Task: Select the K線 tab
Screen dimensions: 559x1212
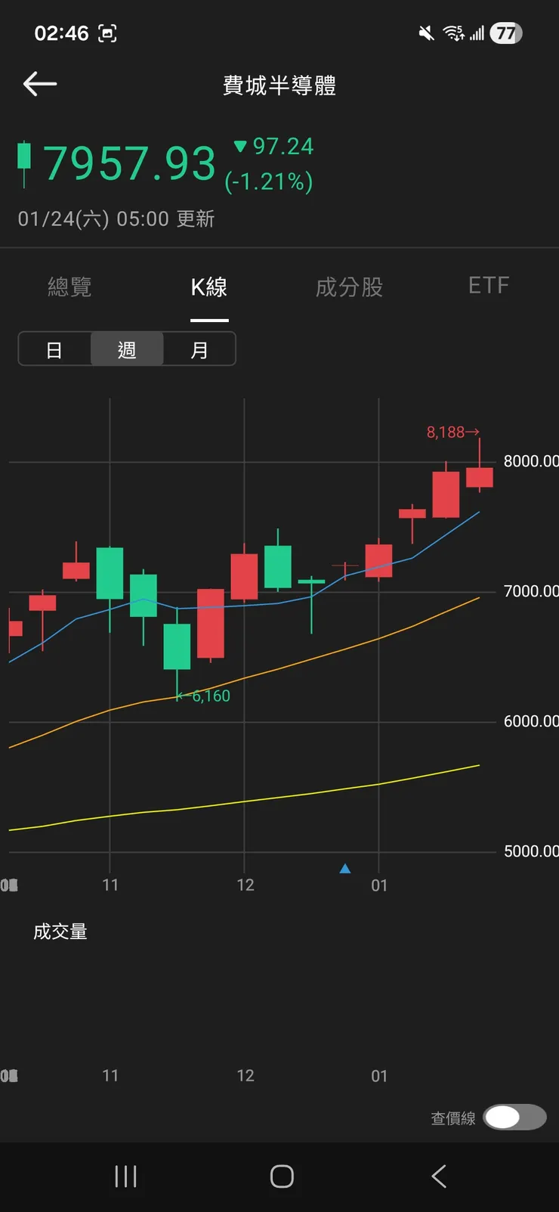Action: click(x=209, y=287)
